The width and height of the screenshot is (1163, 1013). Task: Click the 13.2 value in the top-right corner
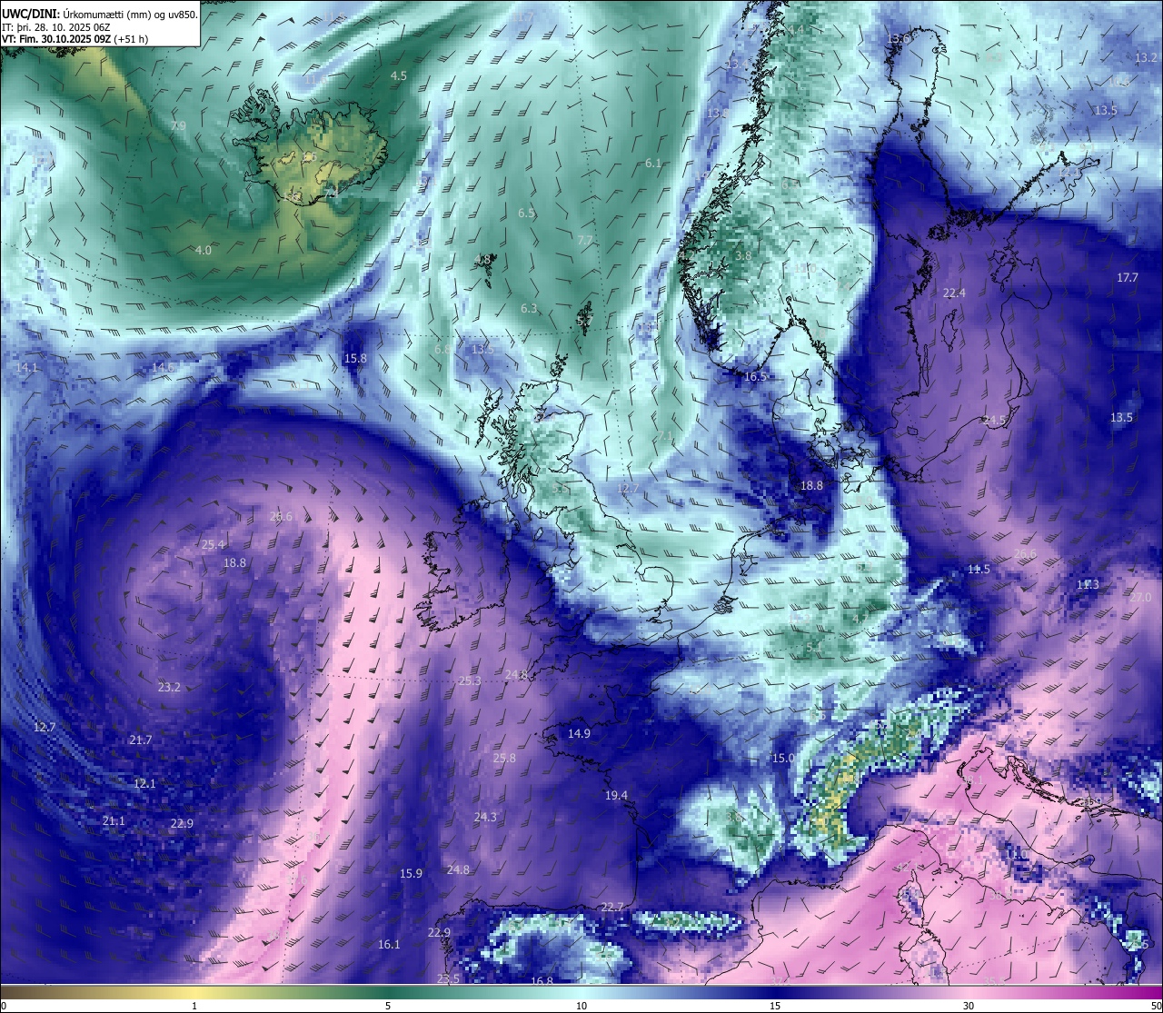[1146, 57]
